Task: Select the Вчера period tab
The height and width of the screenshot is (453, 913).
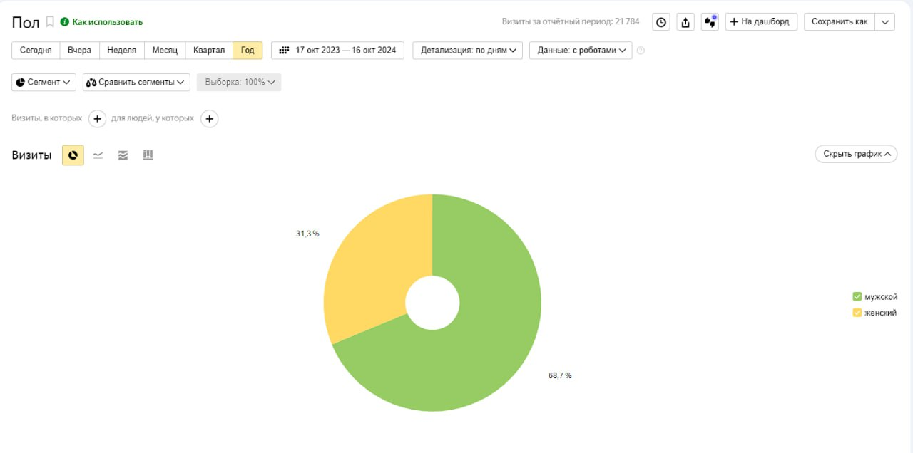Action: (x=80, y=51)
